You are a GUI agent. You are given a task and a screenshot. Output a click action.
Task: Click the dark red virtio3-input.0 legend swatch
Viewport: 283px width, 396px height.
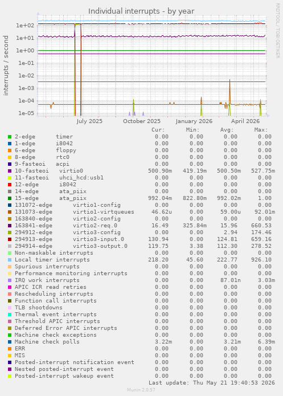10,239
